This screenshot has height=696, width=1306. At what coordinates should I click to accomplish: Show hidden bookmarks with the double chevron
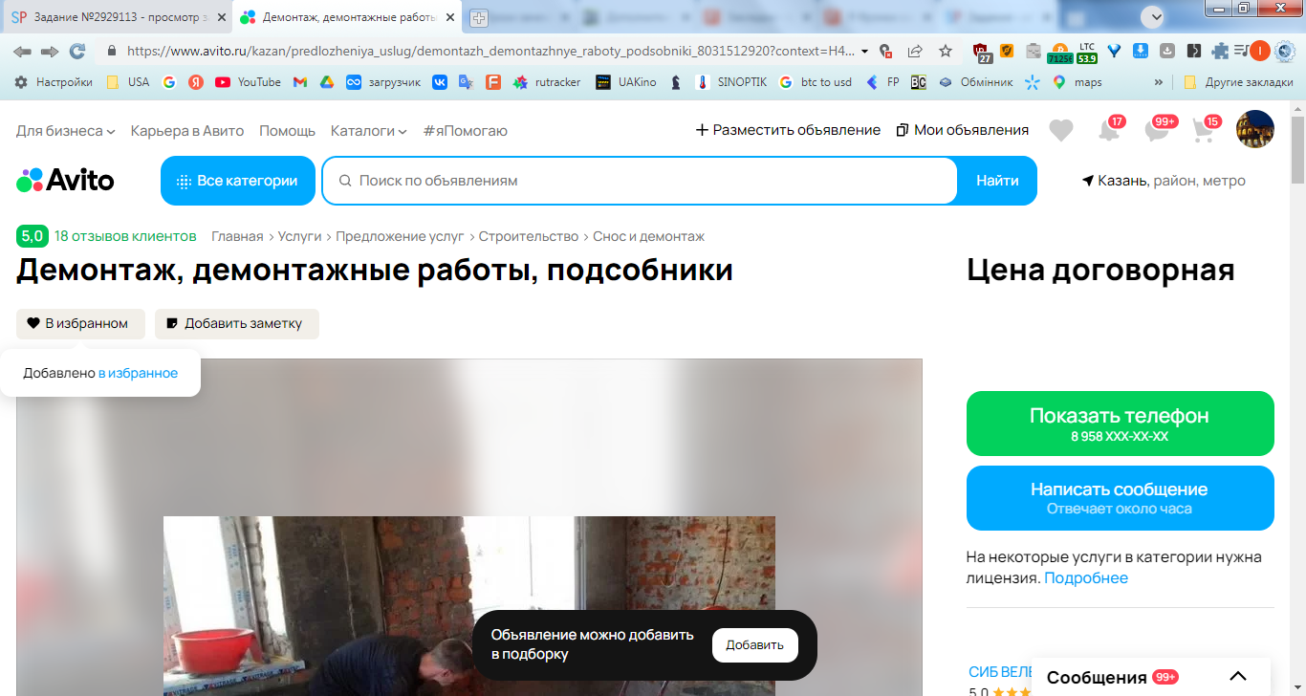point(1160,82)
